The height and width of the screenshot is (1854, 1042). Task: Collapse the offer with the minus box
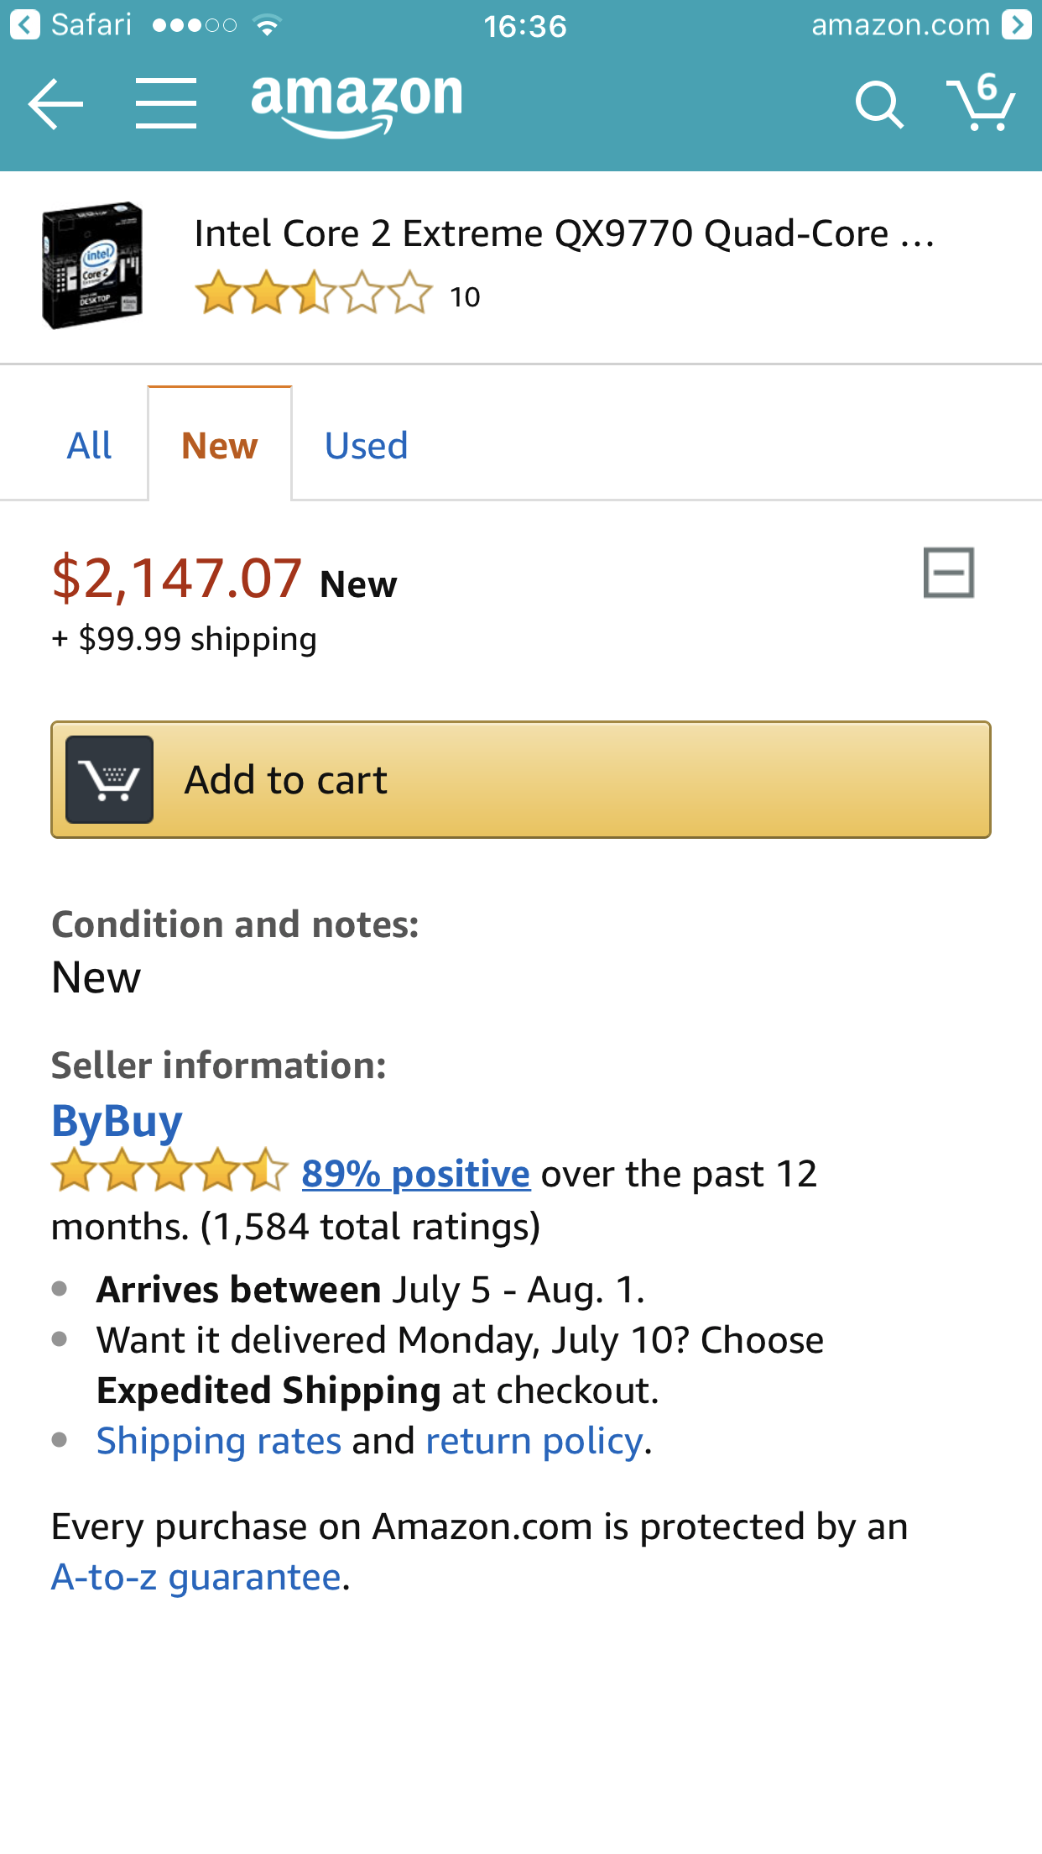tap(948, 573)
